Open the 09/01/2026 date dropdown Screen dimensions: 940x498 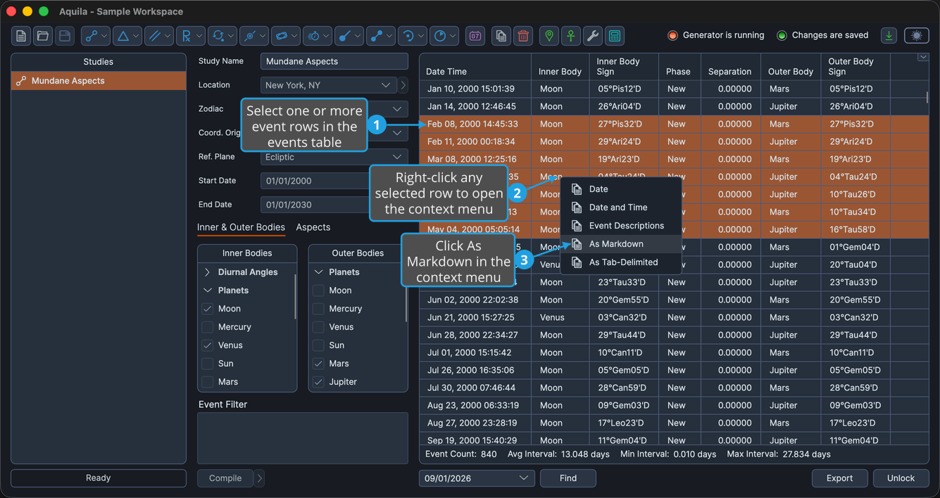(x=477, y=478)
